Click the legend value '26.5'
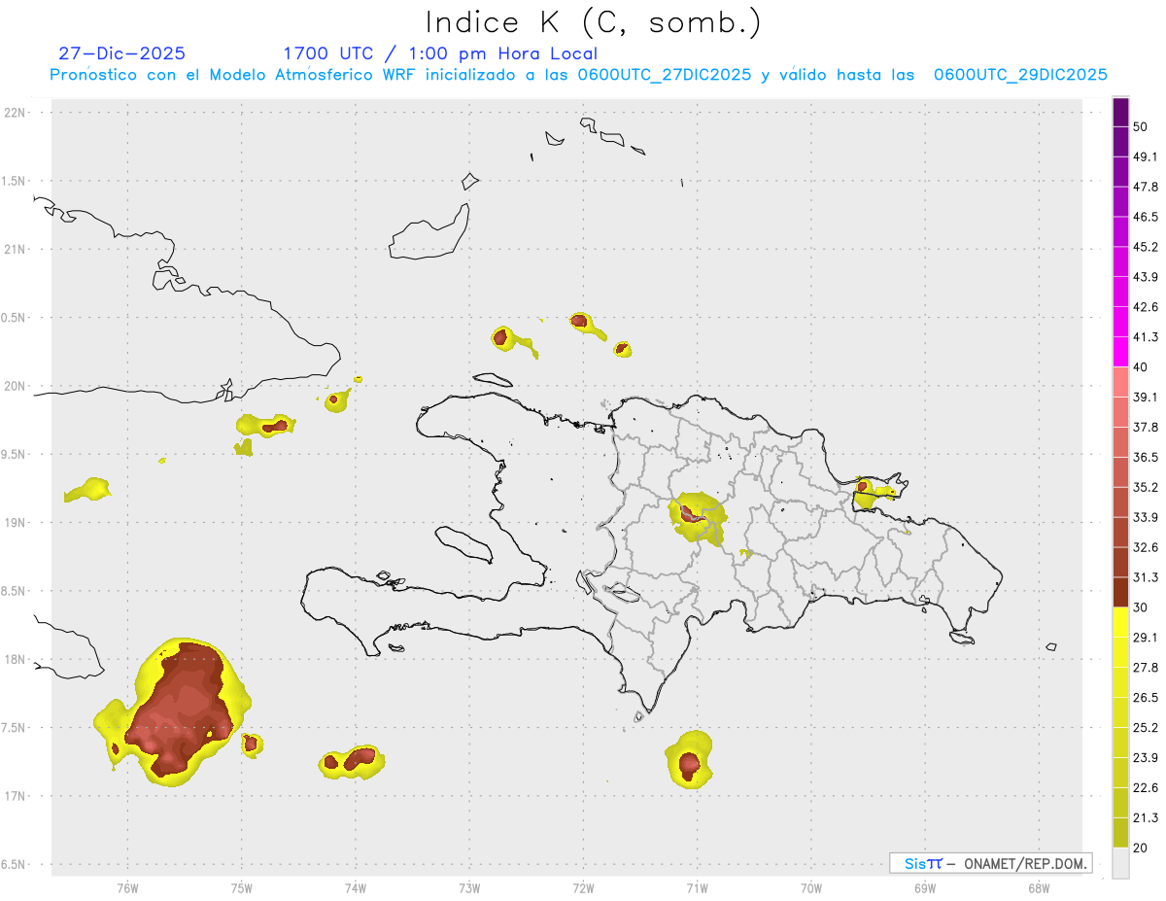Image resolution: width=1166 pixels, height=901 pixels. pyautogui.click(x=1146, y=697)
